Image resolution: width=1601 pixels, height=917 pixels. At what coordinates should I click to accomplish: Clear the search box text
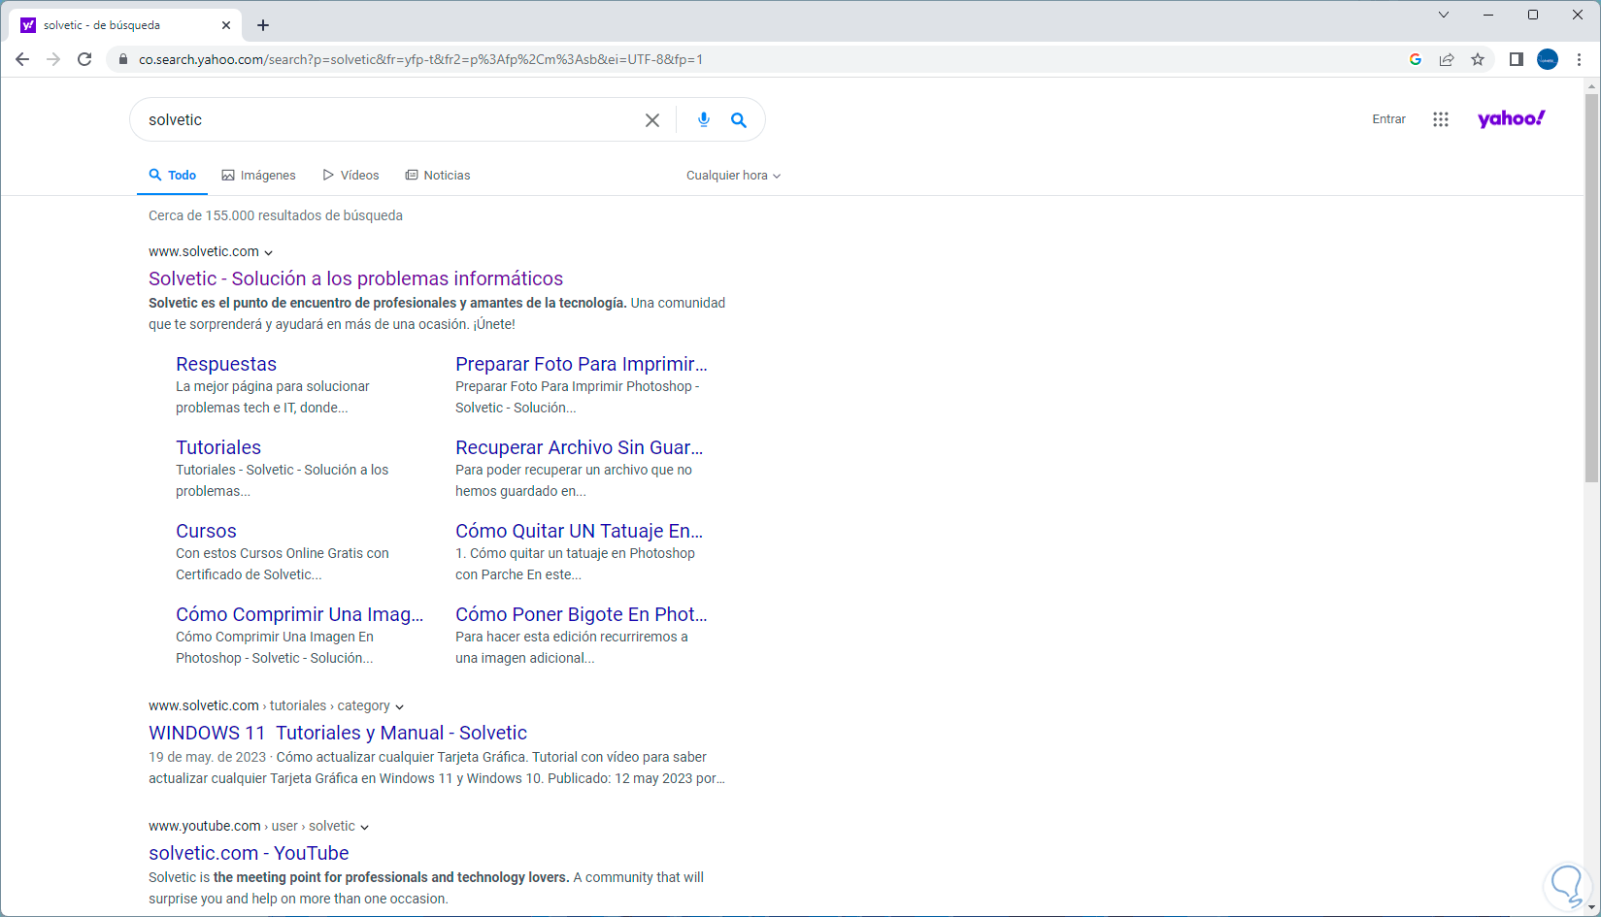click(x=652, y=120)
